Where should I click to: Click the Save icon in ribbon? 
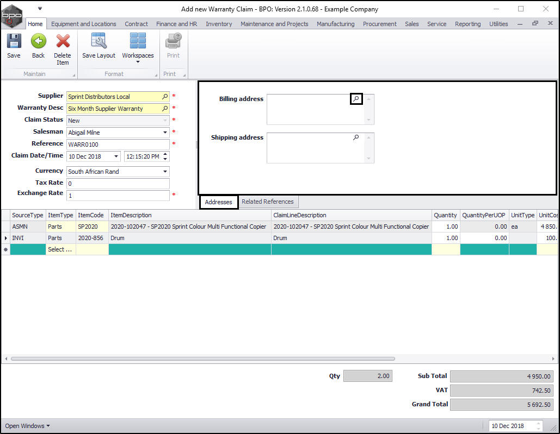coord(14,41)
